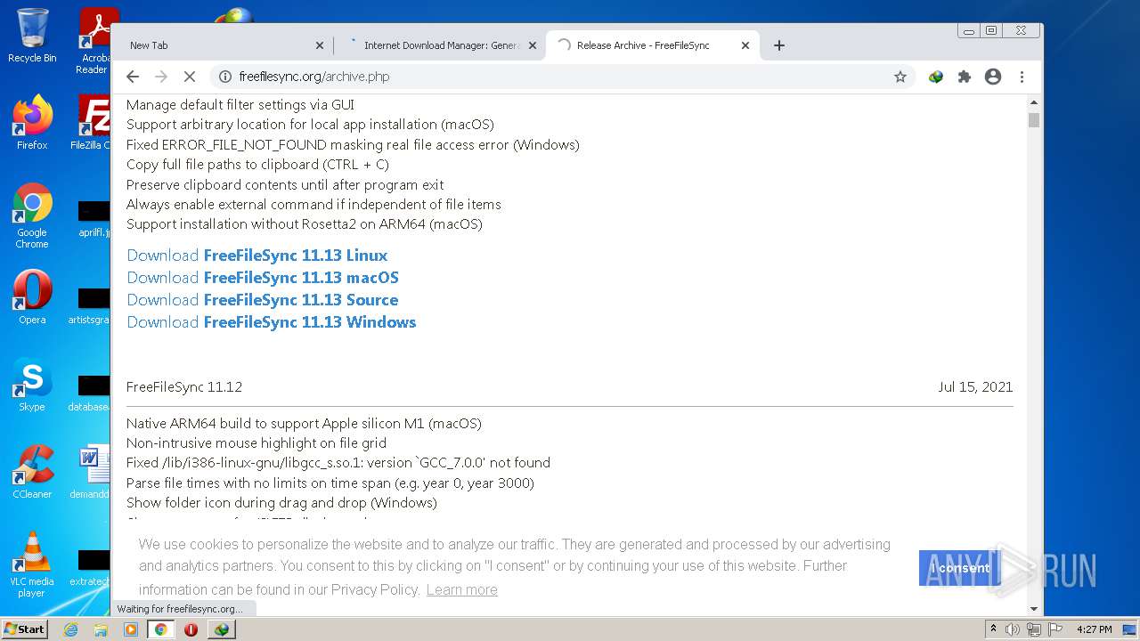
Task: Open FileZilla Client desktop shortcut
Action: click(x=91, y=123)
